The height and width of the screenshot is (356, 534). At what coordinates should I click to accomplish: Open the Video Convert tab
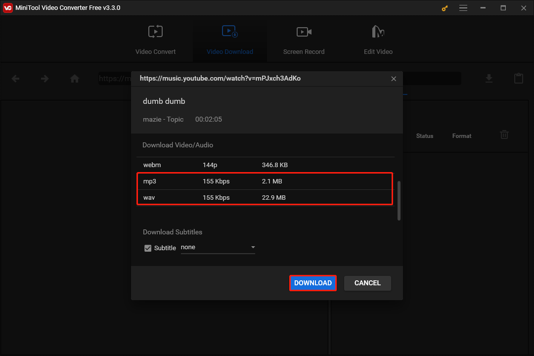155,40
